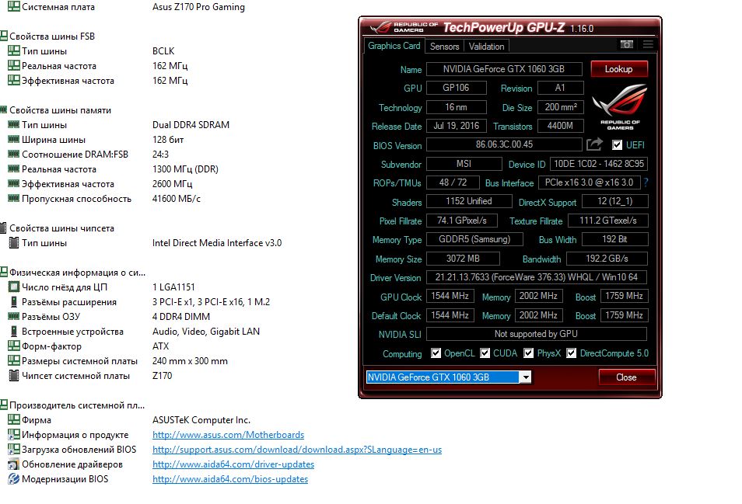This screenshot has width=742, height=504.
Task: Toggle the CUDA checkbox
Action: (x=485, y=353)
